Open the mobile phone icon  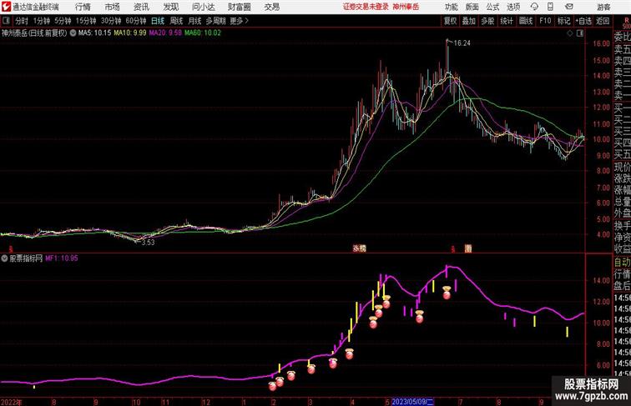pos(550,7)
